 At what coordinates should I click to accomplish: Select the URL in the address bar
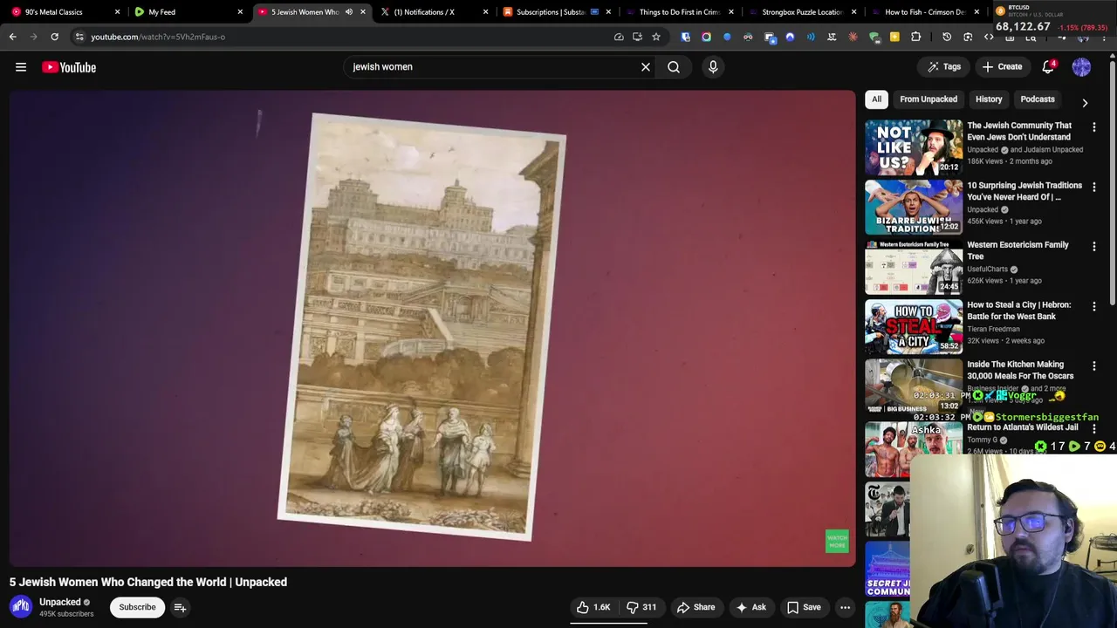(158, 37)
